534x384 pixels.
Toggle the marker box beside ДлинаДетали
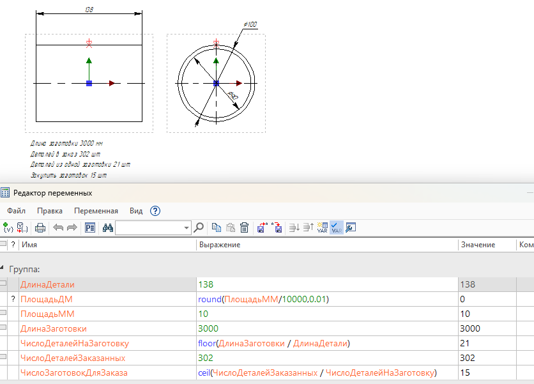(4, 284)
